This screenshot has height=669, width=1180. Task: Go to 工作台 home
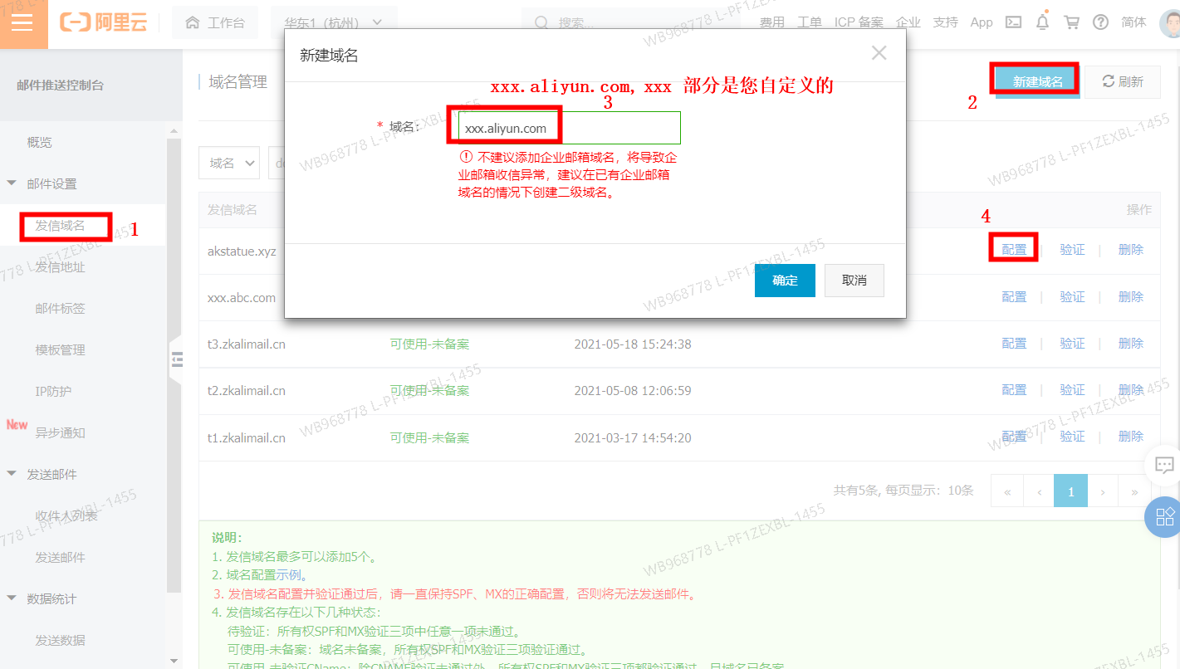[215, 22]
